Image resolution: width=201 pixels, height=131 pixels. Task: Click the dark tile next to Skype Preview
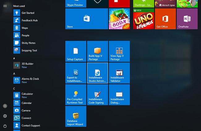(x=97, y=4)
